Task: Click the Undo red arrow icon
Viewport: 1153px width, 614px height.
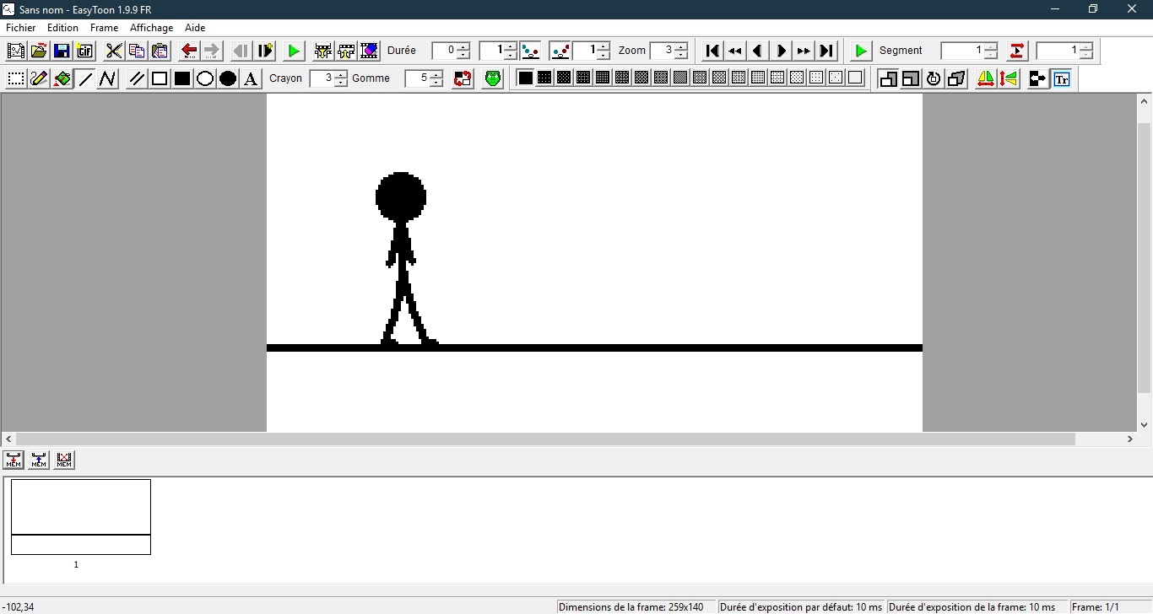Action: point(187,51)
